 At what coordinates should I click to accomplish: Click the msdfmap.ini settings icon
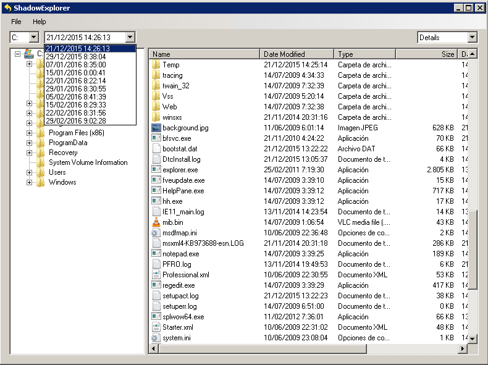click(x=155, y=233)
